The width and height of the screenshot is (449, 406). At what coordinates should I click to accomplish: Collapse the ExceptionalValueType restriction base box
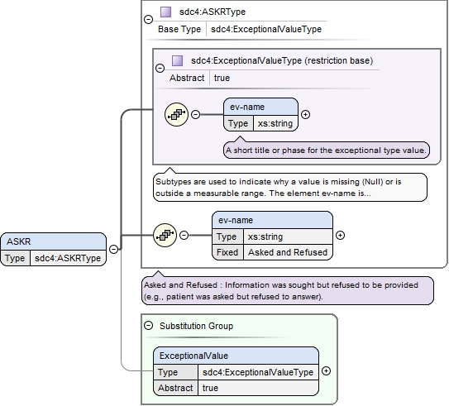(160, 68)
